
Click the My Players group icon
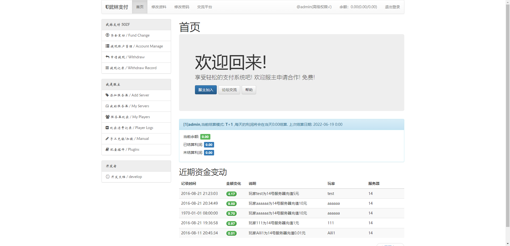click(108, 117)
